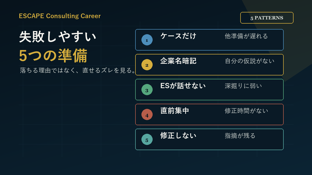312x175 pixels.
Task: Click the yellow number 2 circle
Action: coord(147,65)
